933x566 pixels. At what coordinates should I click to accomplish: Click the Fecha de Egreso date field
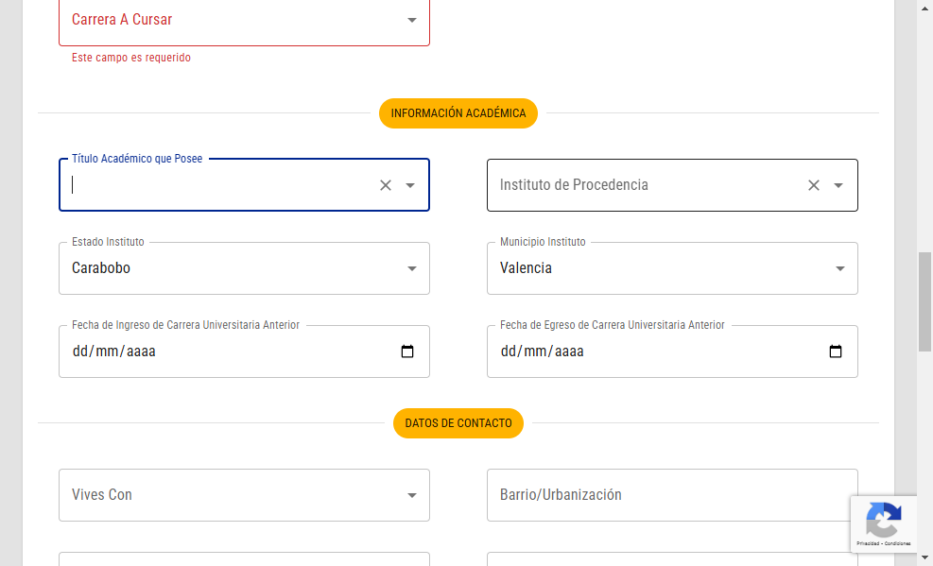[672, 352]
